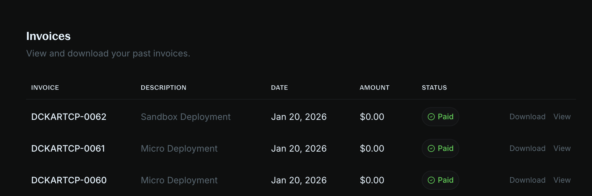The height and width of the screenshot is (196, 592).
Task: Download invoice DCKARTCP-0061
Action: (527, 148)
